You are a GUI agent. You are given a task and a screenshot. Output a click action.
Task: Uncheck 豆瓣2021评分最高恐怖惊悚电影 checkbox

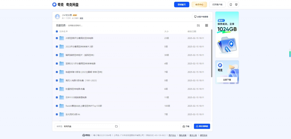point(57,64)
